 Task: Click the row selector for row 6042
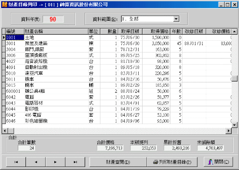click(x=4, y=97)
